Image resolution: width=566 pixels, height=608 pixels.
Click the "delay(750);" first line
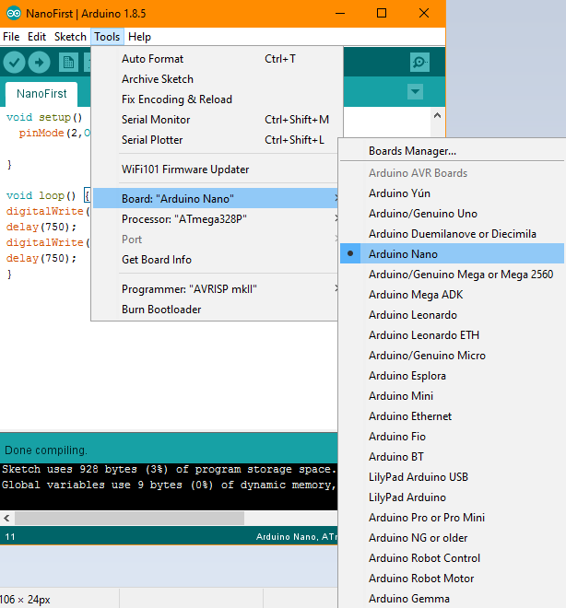(41, 227)
